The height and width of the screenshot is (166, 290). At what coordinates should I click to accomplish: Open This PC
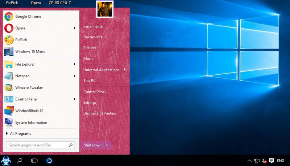point(89,80)
